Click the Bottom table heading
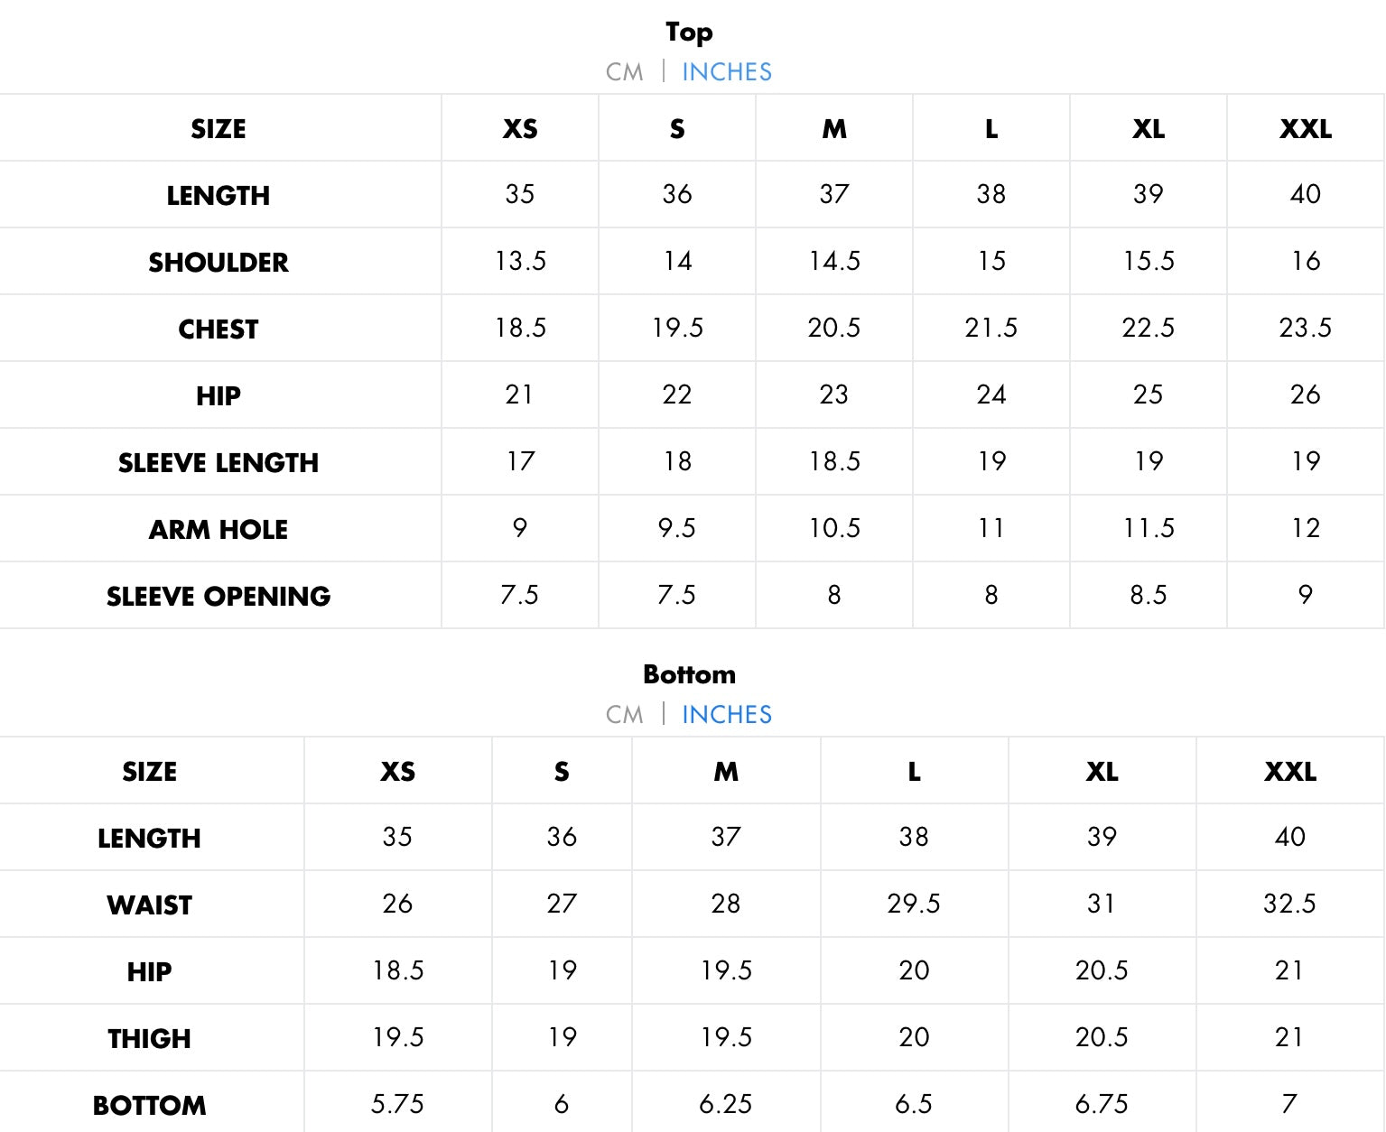This screenshot has height=1132, width=1386. [689, 674]
